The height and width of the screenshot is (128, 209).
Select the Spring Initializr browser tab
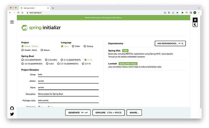(35, 8)
